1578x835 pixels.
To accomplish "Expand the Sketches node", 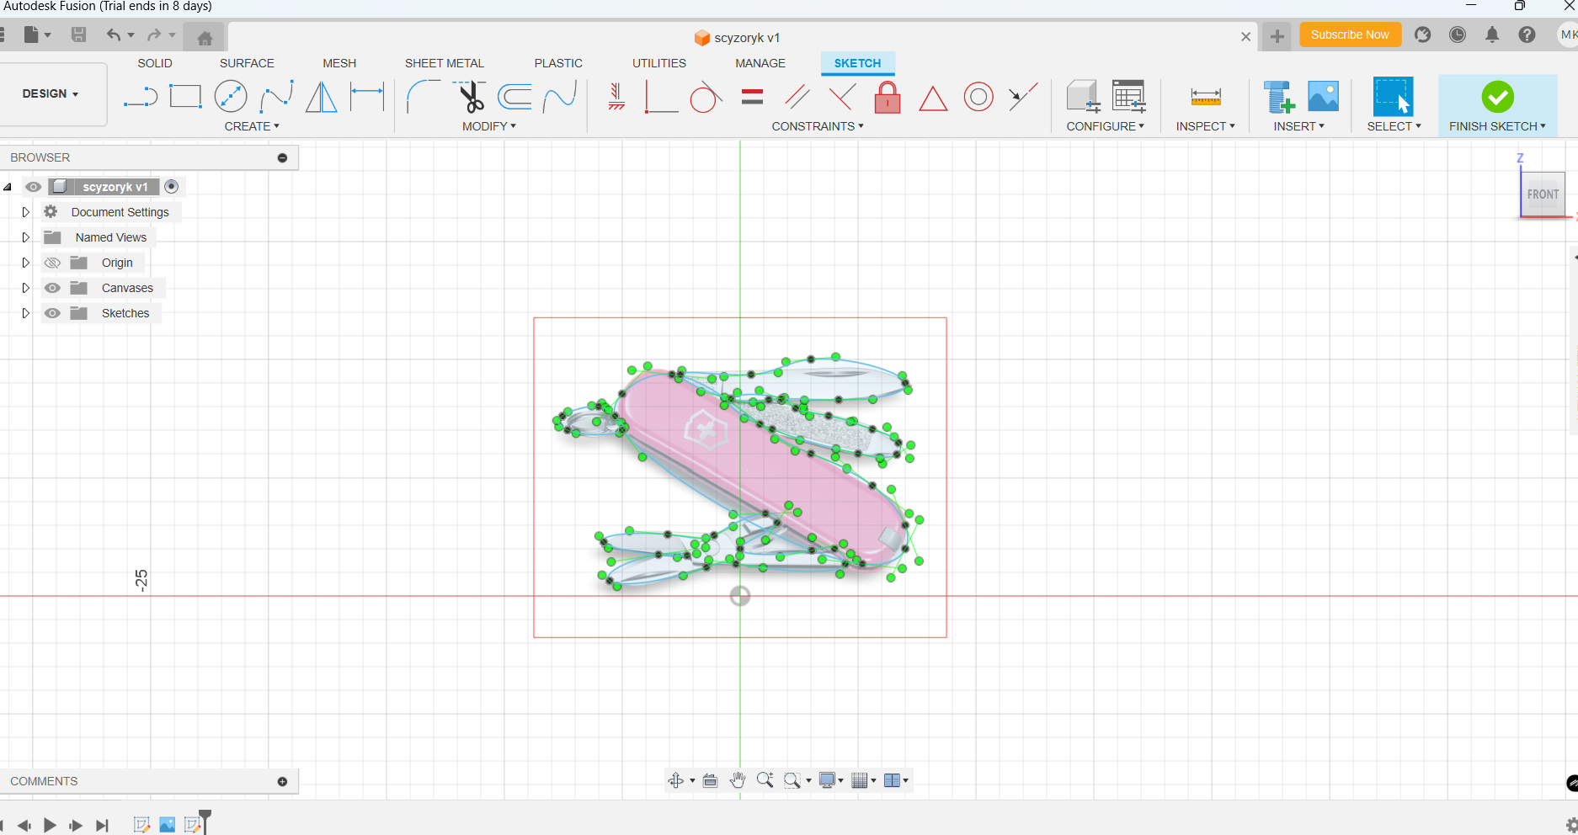I will pyautogui.click(x=25, y=313).
